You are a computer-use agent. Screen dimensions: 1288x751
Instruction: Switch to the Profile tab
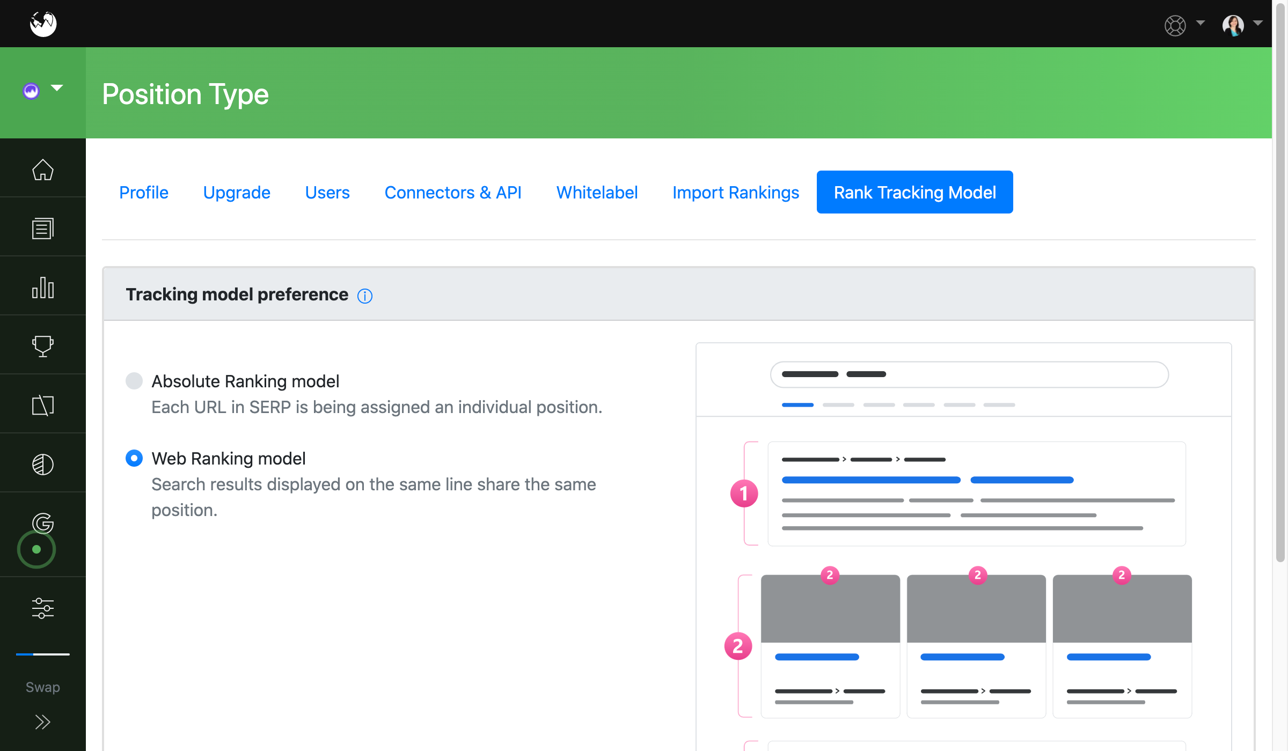pos(144,192)
